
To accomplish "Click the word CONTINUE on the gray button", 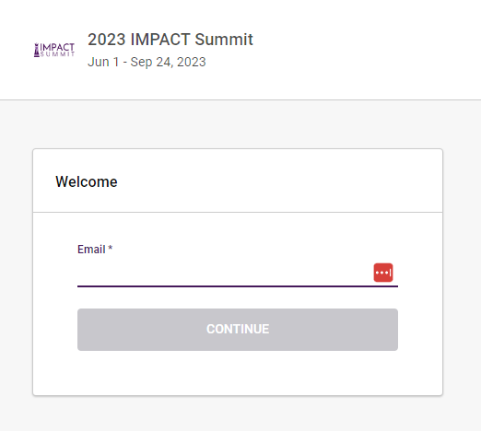I will coord(238,329).
